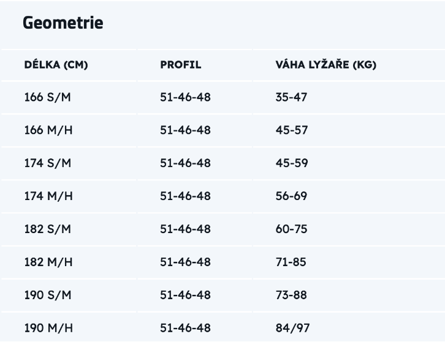Viewport: 445px width, 342px height.
Task: Select the PROFIL column header
Action: pyautogui.click(x=180, y=65)
